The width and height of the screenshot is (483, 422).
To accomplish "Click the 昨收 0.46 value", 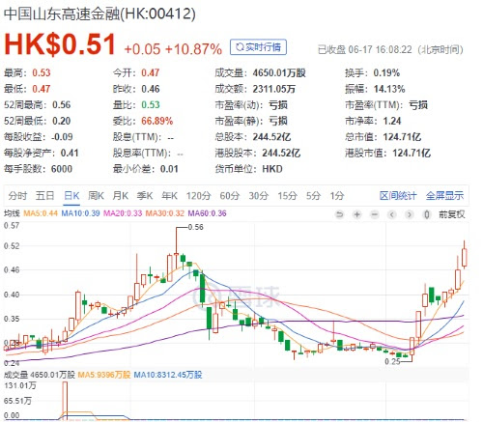I will [151, 89].
